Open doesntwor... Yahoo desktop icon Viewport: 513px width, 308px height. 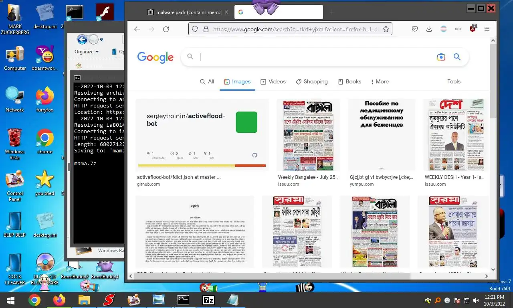45,58
